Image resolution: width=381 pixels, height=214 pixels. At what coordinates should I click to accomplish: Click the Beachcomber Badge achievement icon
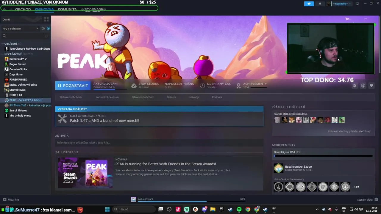(279, 168)
